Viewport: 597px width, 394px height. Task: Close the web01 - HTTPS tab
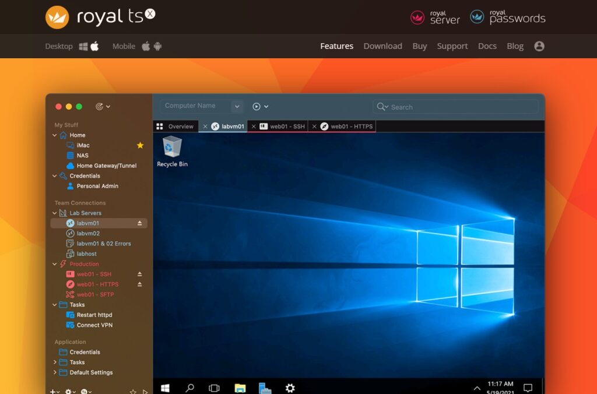(x=314, y=126)
